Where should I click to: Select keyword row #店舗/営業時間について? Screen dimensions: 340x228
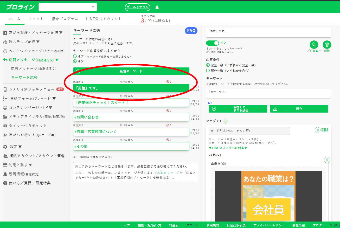coord(131,132)
